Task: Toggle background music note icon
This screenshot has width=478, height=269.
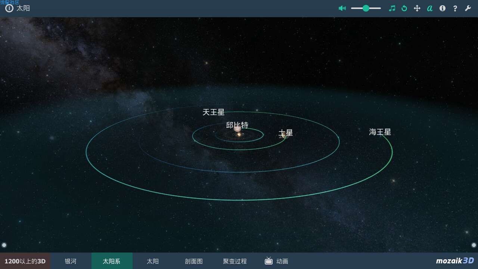Action: [392, 8]
